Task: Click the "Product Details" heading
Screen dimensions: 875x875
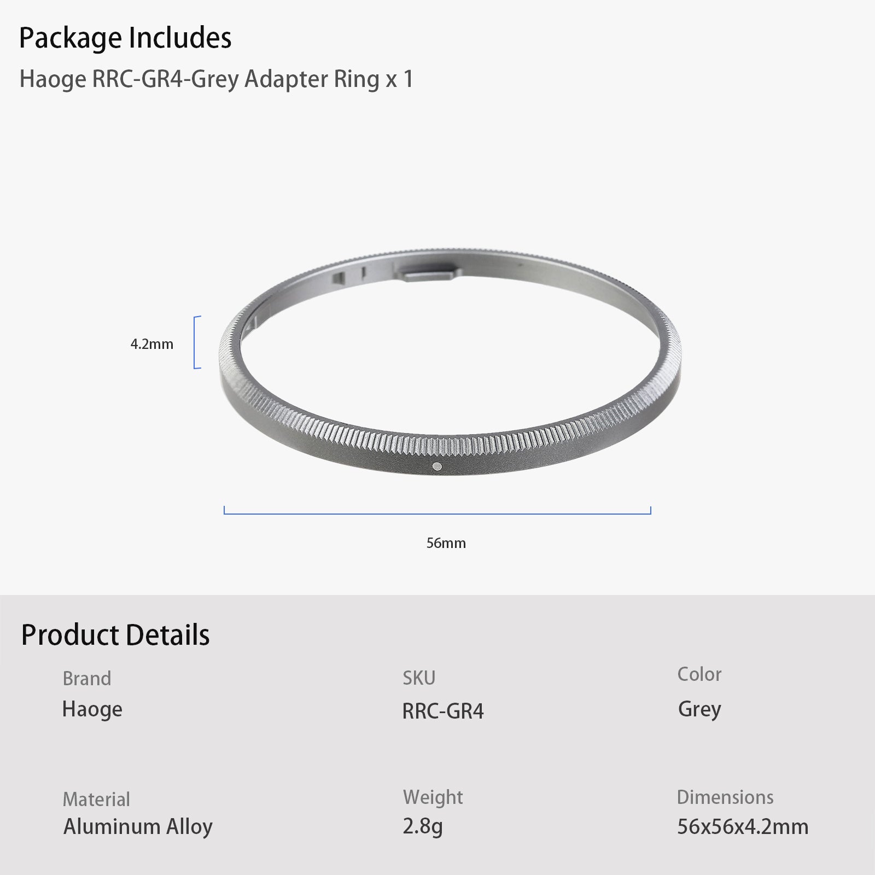Action: coord(115,635)
